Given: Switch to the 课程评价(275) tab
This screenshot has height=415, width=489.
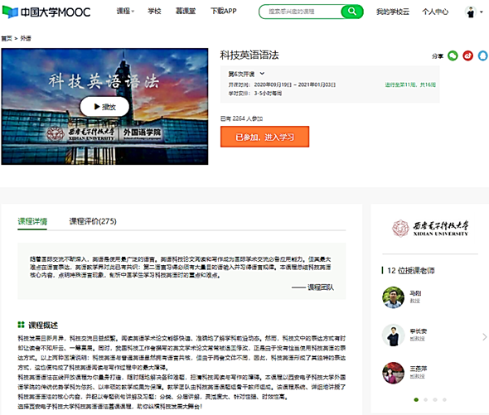Looking at the screenshot, I should click(x=93, y=221).
